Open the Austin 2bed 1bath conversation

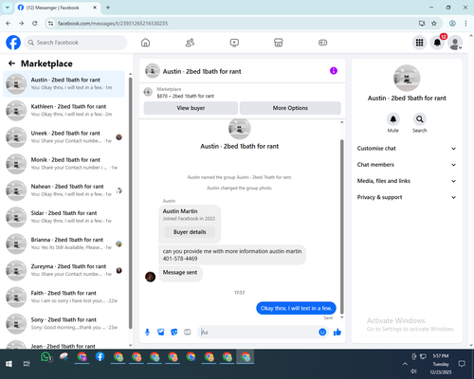point(64,83)
